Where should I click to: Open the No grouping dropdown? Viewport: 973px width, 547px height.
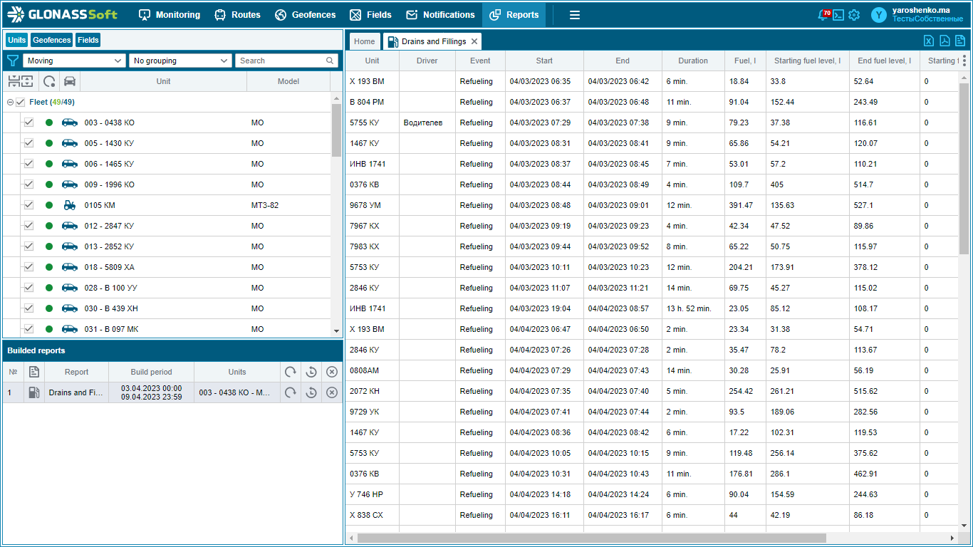point(181,61)
